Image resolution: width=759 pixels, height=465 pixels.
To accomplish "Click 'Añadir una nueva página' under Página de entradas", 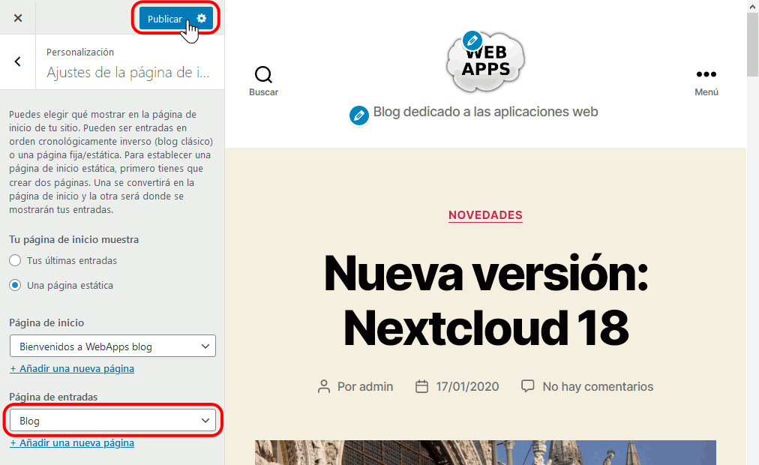I will click(72, 442).
